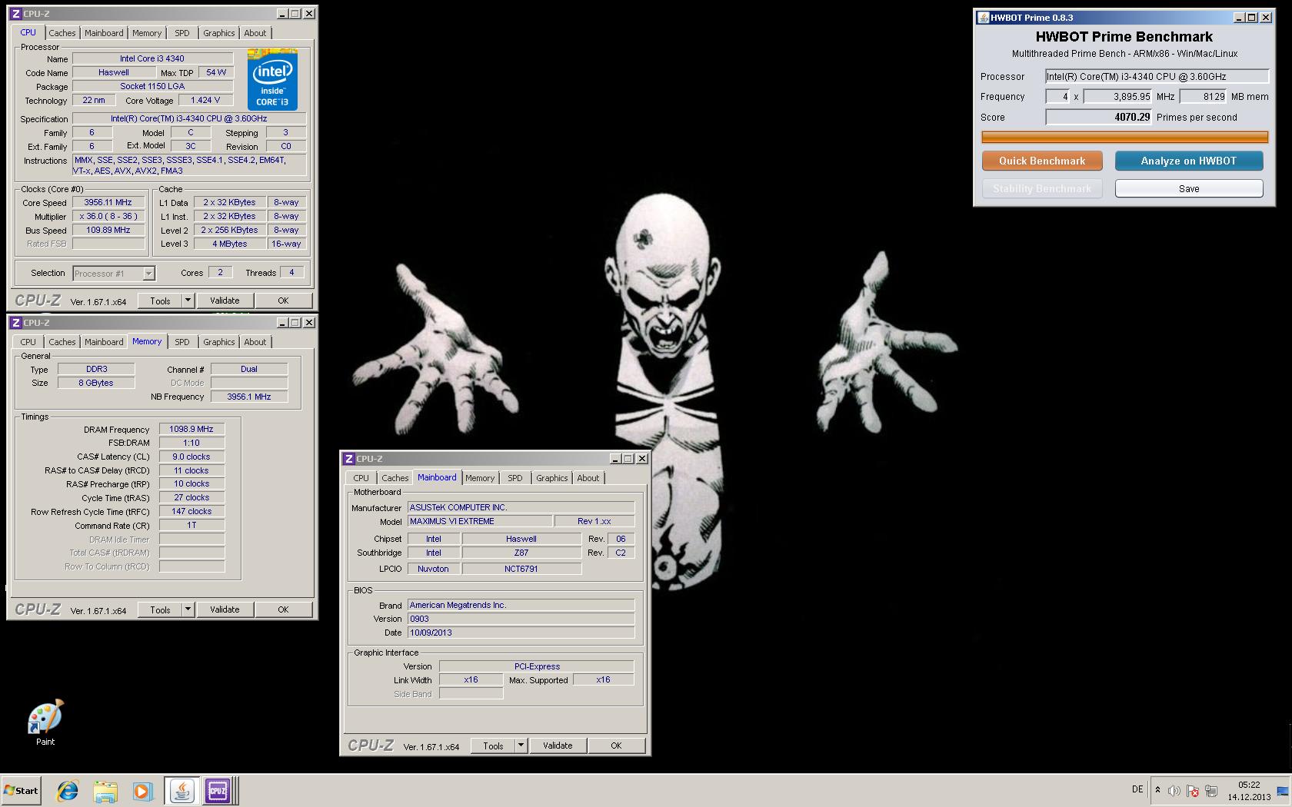
Task: Click Model field MAXIMUS VI EXTREME
Action: click(479, 521)
